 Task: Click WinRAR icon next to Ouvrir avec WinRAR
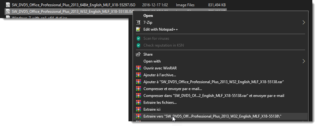138,68
